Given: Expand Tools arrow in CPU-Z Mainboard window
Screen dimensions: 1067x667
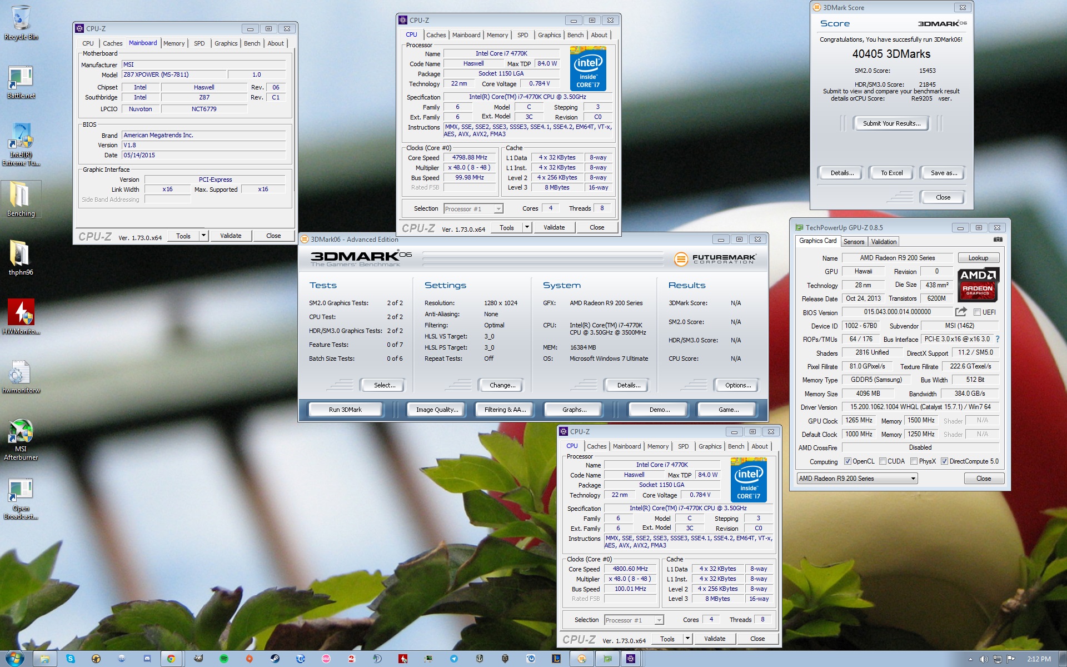Looking at the screenshot, I should (203, 236).
